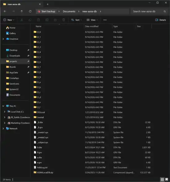Click the Rename icon in toolbar
The height and width of the screenshot is (182, 170).
[47, 20]
